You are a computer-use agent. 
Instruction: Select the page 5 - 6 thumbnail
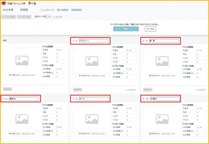pyautogui.click(x=22, y=119)
